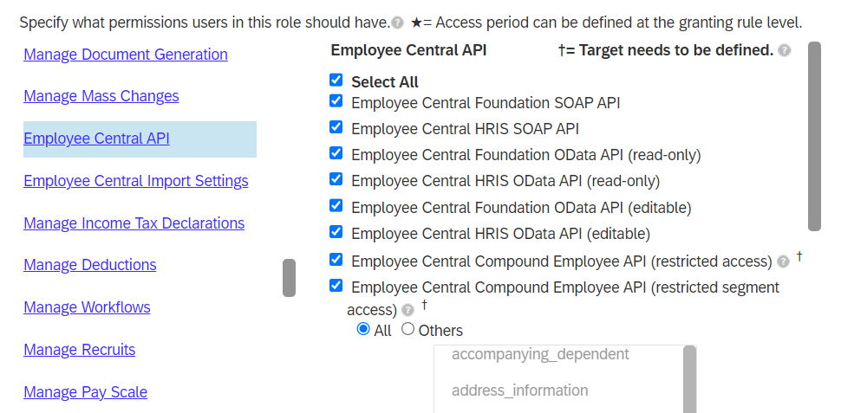The image size is (841, 413).
Task: Uncheck HRIS OData API (editable) checkbox
Action: coord(336,232)
